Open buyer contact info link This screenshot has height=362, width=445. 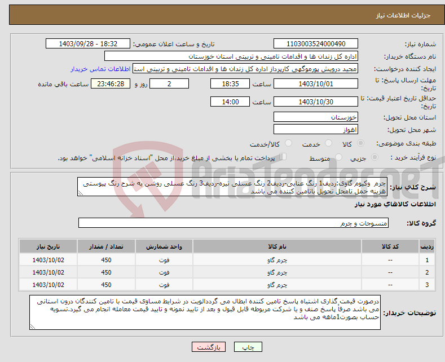(x=100, y=69)
